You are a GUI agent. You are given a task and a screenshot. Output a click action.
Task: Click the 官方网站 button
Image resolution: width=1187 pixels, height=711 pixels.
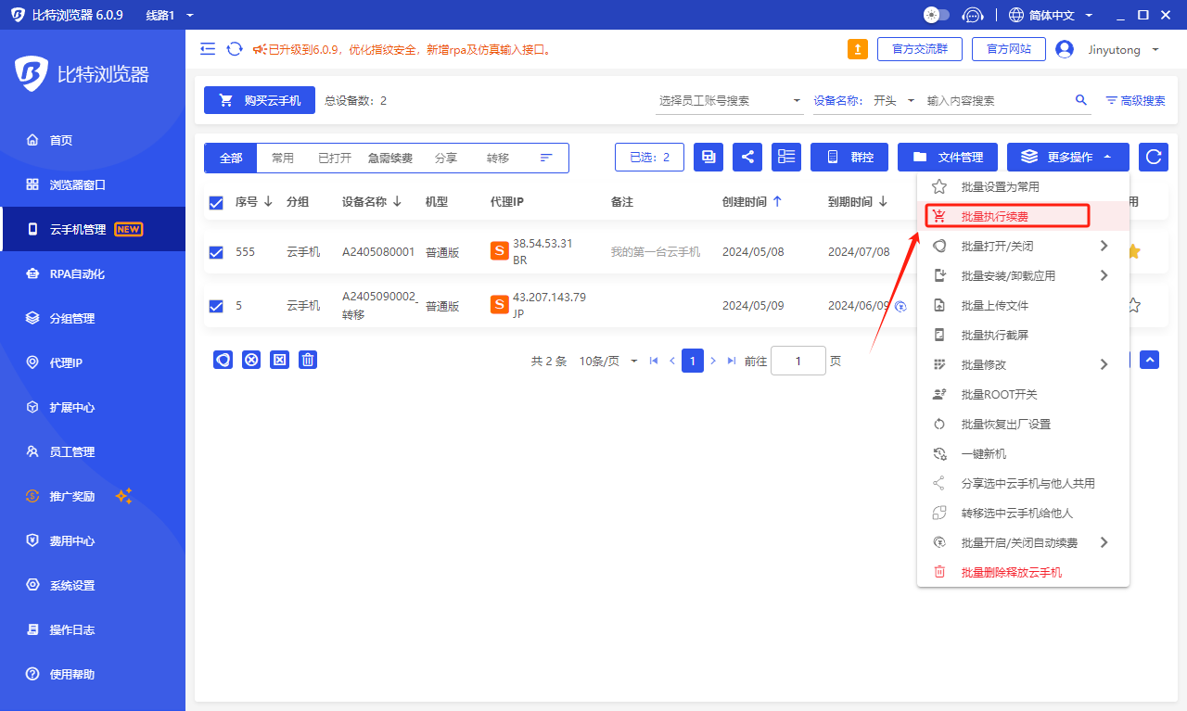tap(1009, 49)
